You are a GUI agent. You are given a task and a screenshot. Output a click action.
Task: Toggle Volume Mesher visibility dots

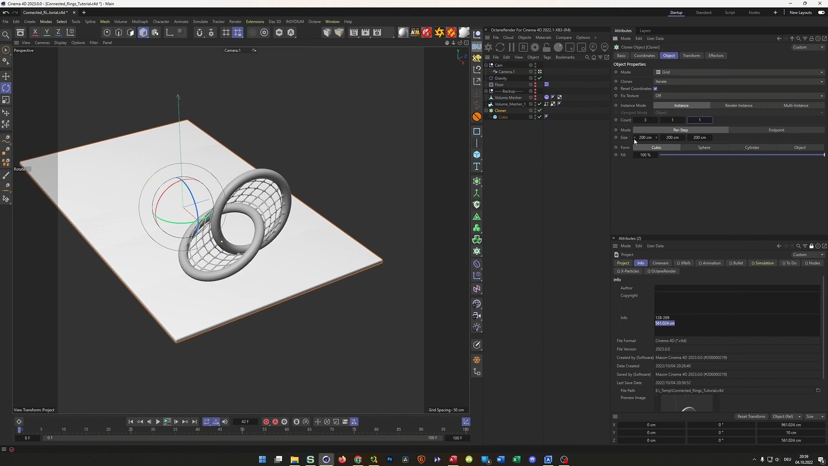pyautogui.click(x=535, y=97)
